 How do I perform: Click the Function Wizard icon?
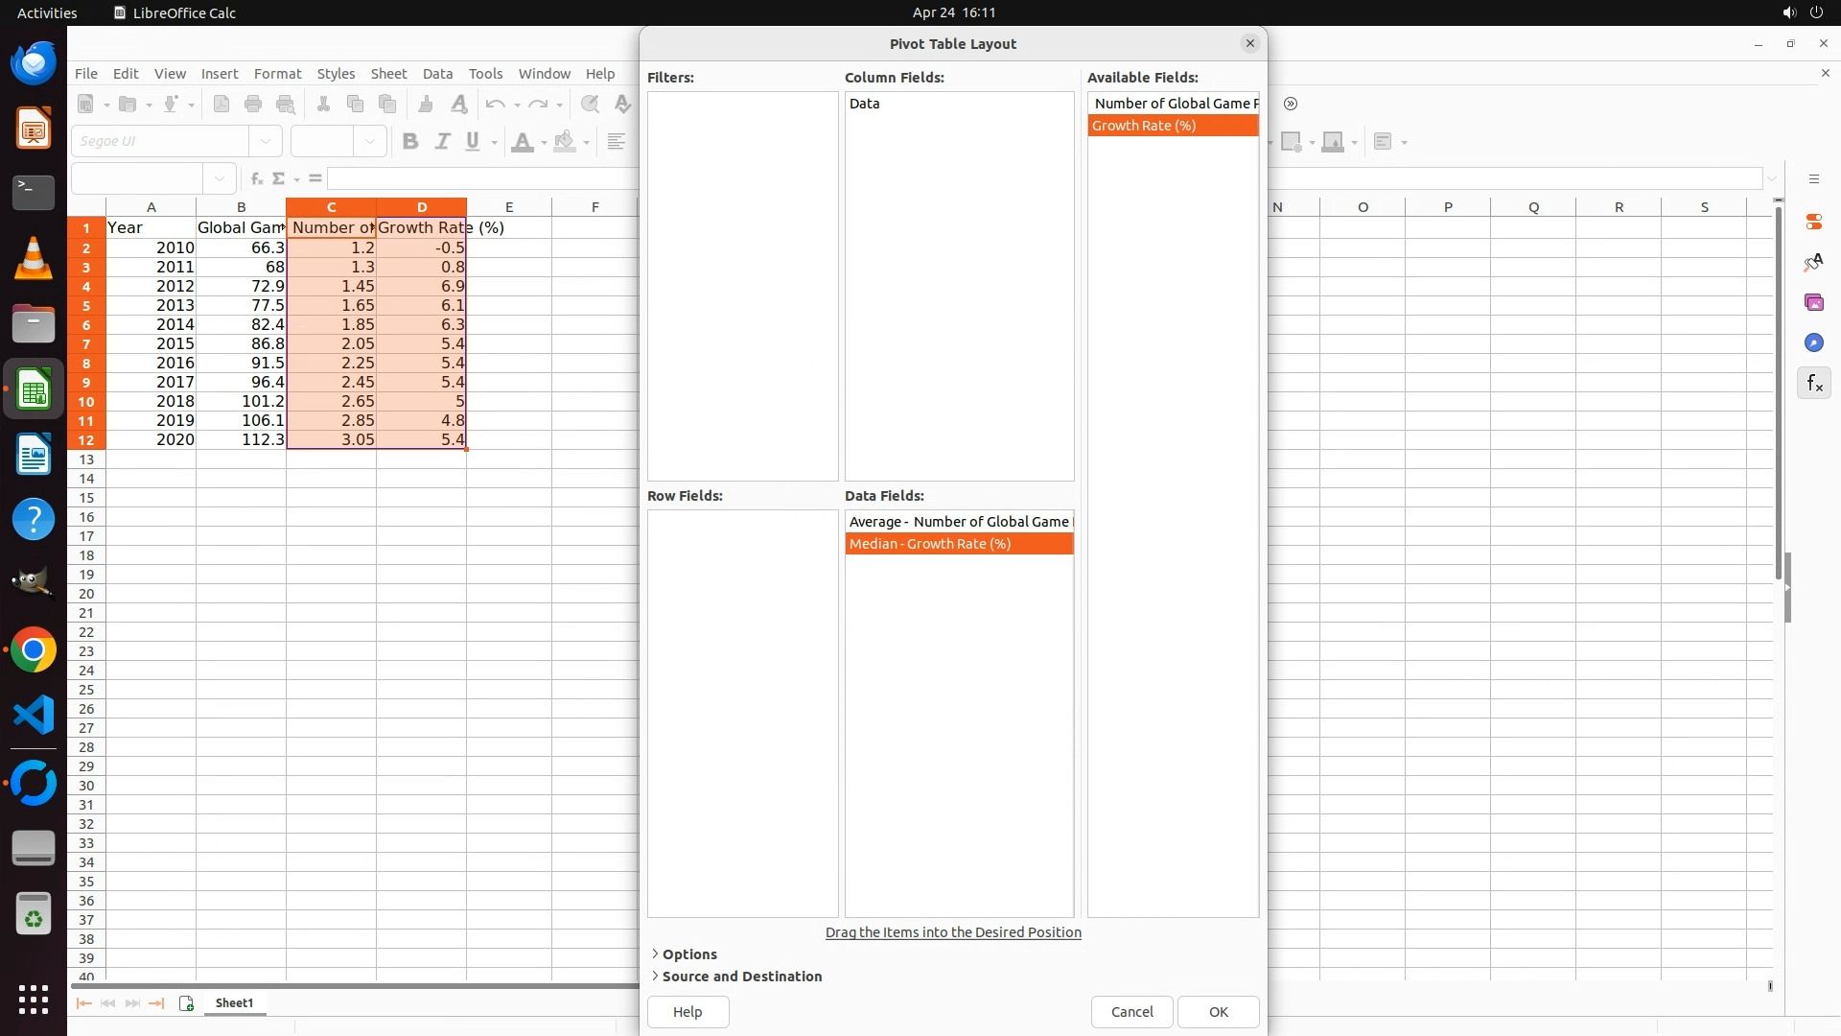[x=256, y=178]
